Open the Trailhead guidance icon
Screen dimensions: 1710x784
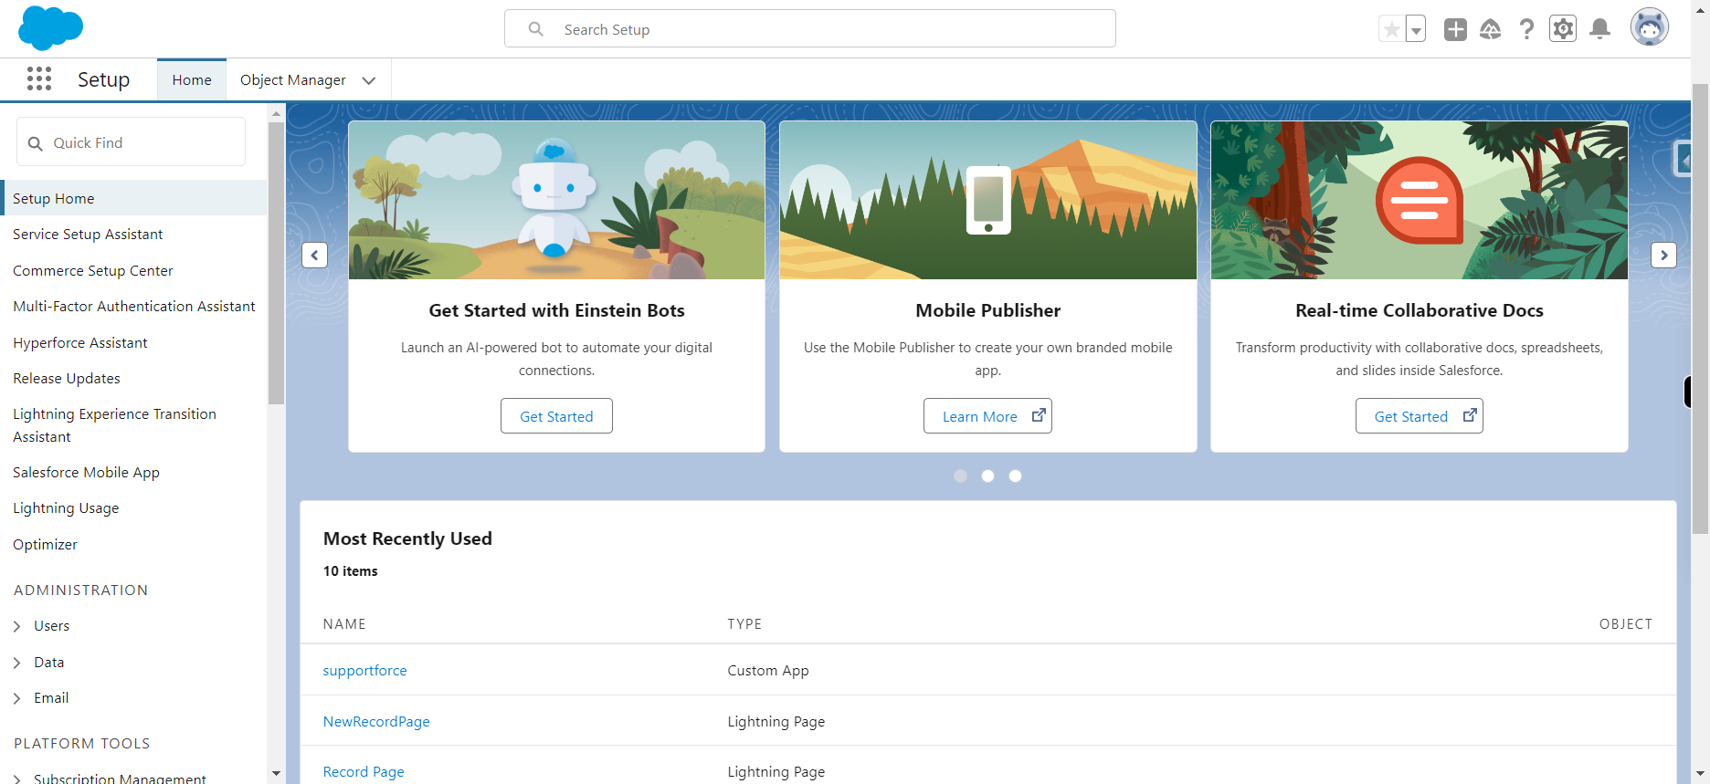pyautogui.click(x=1490, y=29)
